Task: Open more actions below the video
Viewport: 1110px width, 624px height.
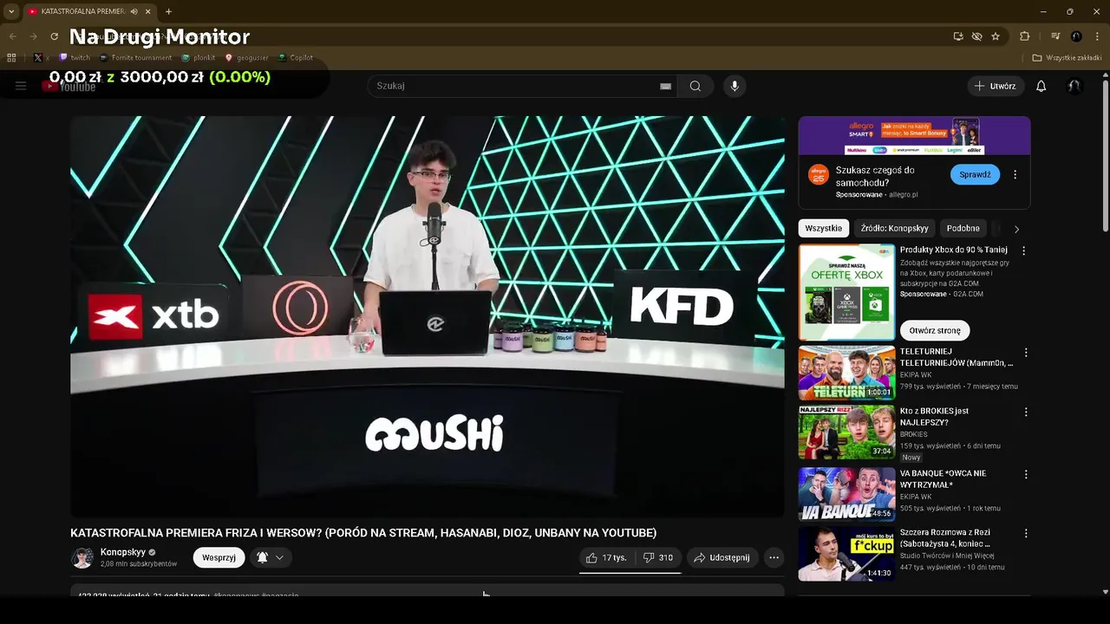Action: [x=774, y=557]
